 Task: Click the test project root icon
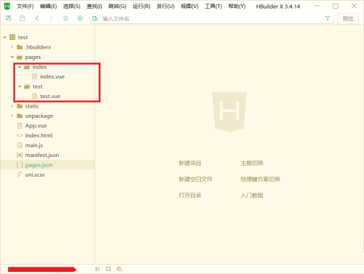click(x=12, y=37)
